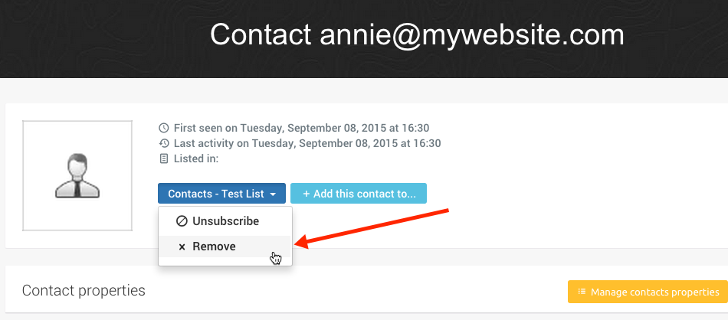The image size is (728, 320).
Task: Select Remove in the dropdown menu
Action: click(x=225, y=247)
